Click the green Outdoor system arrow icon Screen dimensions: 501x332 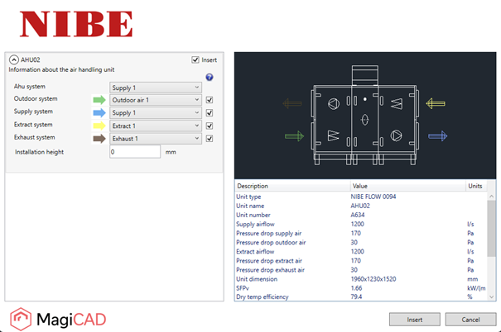(x=99, y=100)
